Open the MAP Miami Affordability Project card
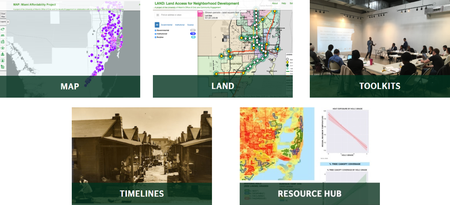The height and width of the screenshot is (205, 450). pos(70,49)
